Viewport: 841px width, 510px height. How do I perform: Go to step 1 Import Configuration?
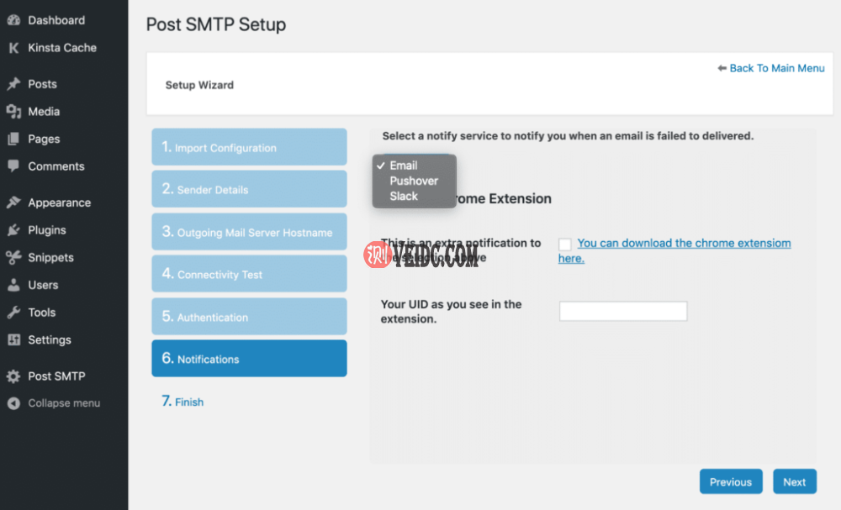point(250,147)
